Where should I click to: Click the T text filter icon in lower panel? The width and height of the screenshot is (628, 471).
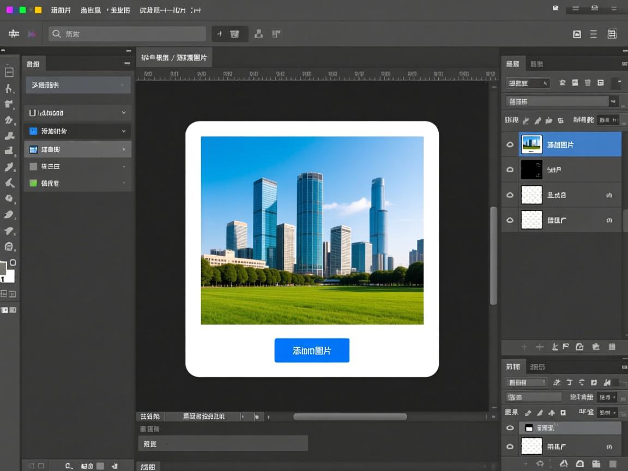click(569, 383)
